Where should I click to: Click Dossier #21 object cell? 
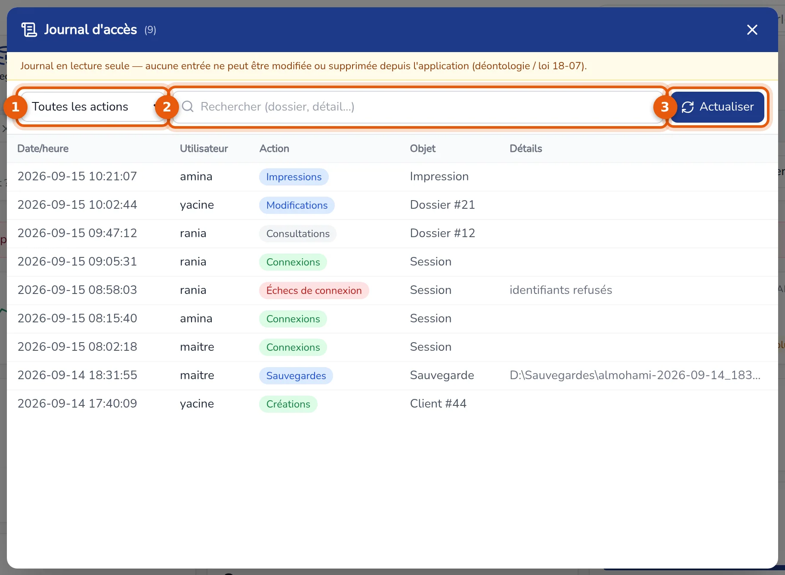[442, 205]
